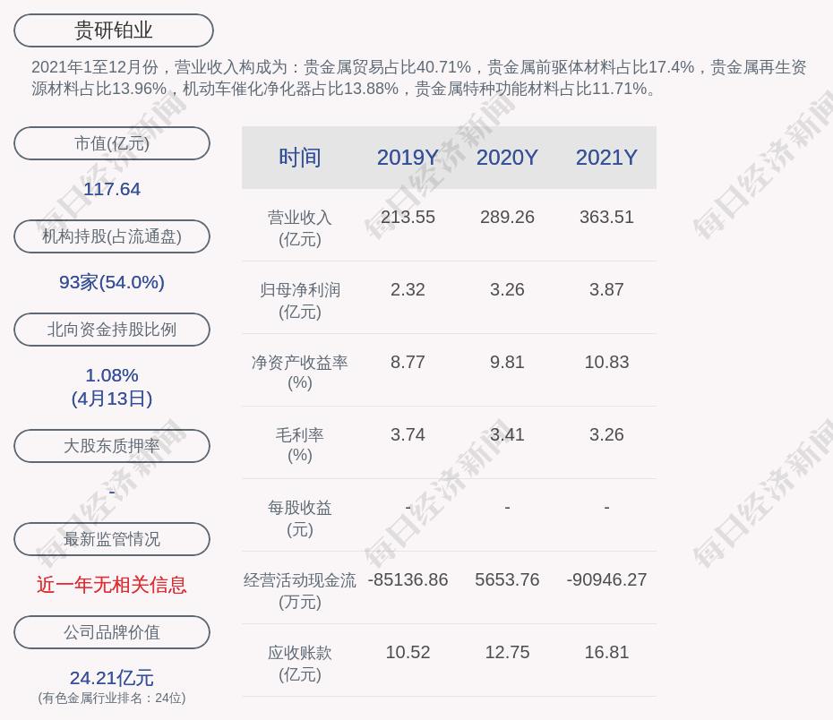Click cash flow value -85136.86
The image size is (833, 720).
408,579
